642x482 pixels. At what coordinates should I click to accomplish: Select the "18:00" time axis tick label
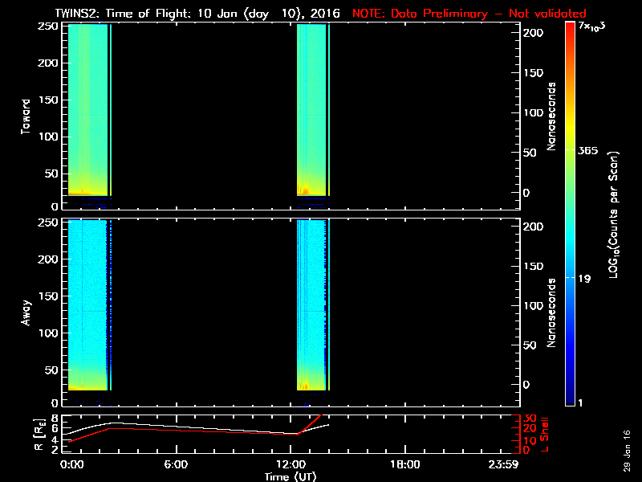[x=404, y=464]
